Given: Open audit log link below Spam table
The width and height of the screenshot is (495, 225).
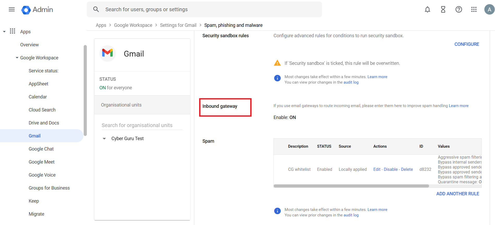Looking at the screenshot, I should tap(351, 215).
